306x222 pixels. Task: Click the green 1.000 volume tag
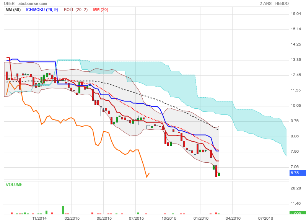click(295, 213)
